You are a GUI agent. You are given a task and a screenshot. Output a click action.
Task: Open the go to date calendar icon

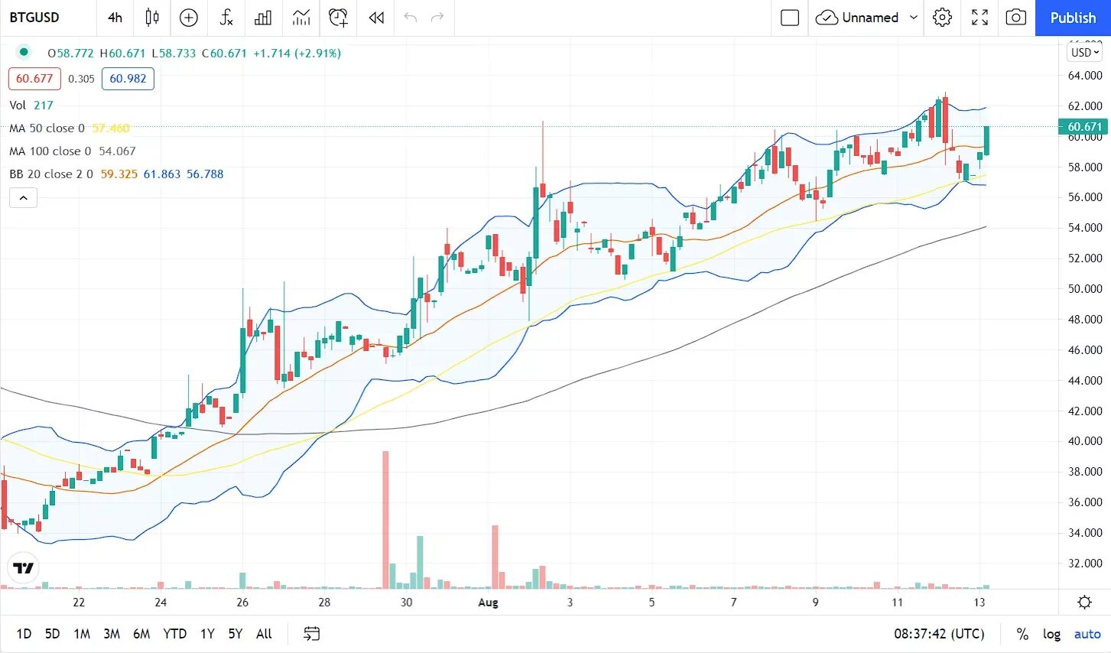click(x=311, y=634)
